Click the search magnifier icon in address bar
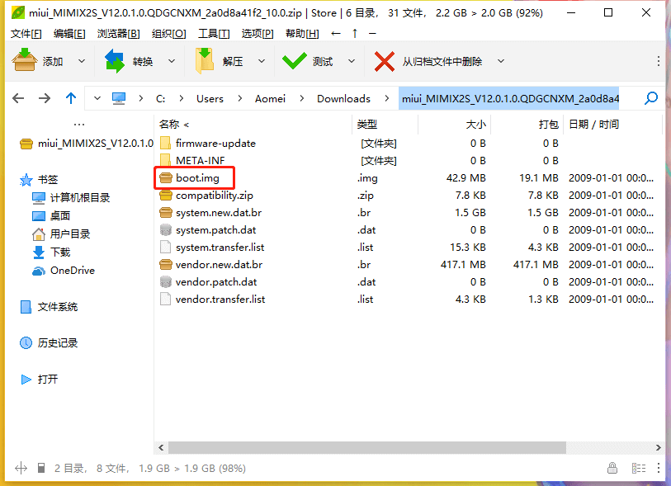Screen dimensions: 671x486 pyautogui.click(x=651, y=98)
